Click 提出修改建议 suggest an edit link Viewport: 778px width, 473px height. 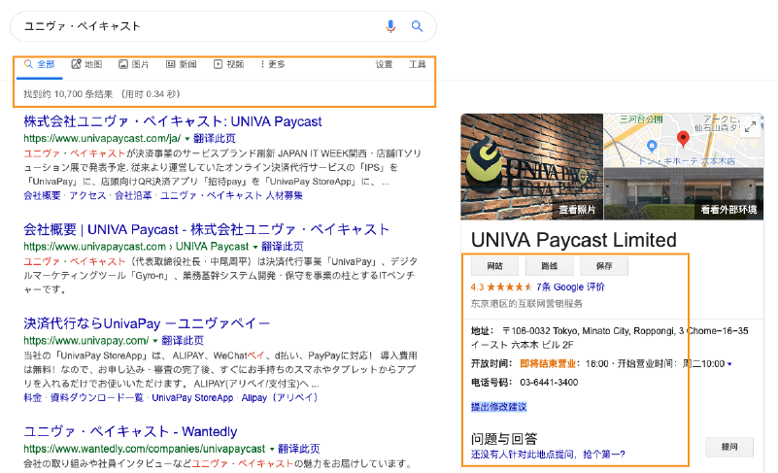click(x=498, y=407)
